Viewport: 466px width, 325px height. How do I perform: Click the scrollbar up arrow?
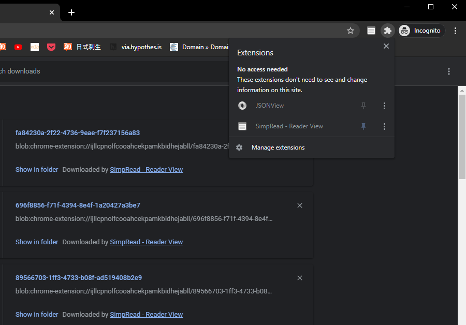(462, 91)
